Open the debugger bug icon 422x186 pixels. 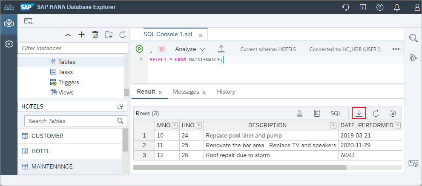point(413,58)
